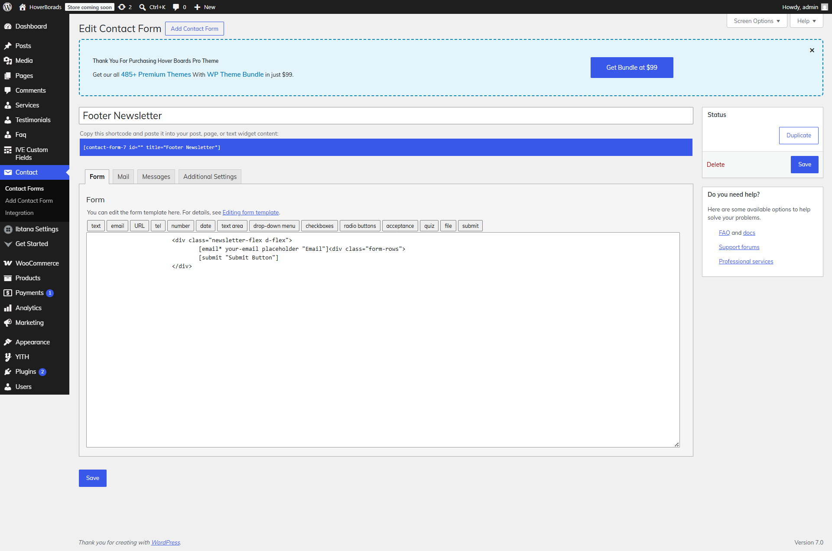
Task: Click the admin avatar in top bar
Action: (825, 7)
